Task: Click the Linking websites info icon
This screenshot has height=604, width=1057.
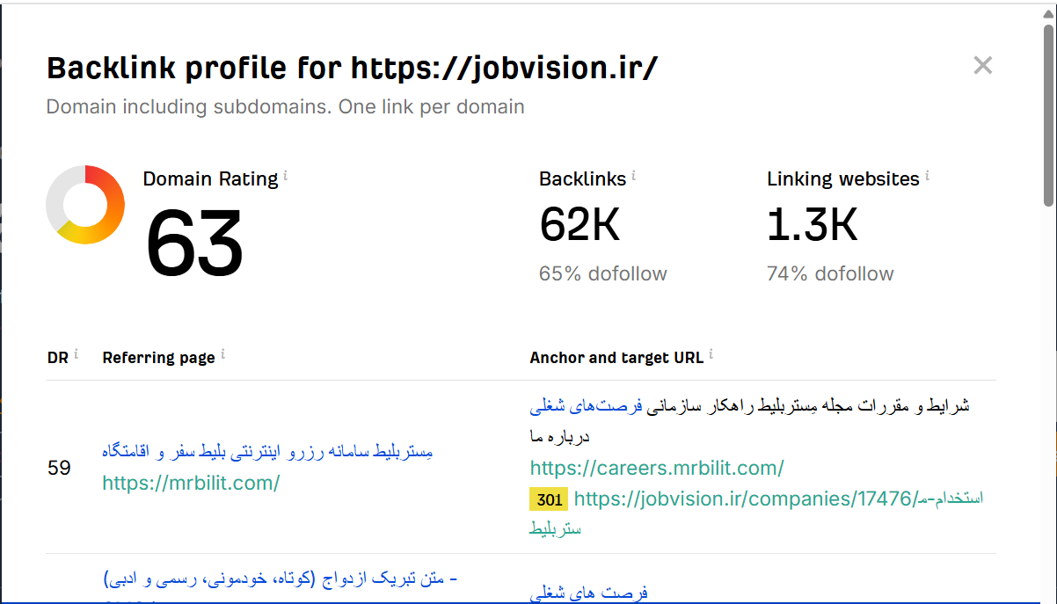Action: [928, 173]
